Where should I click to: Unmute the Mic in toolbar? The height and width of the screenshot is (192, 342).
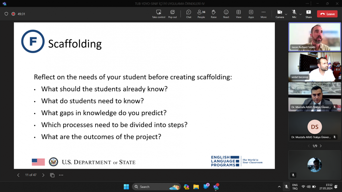pyautogui.click(x=294, y=12)
